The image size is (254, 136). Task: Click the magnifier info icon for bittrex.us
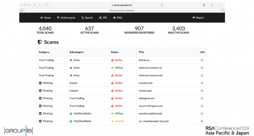point(202,60)
